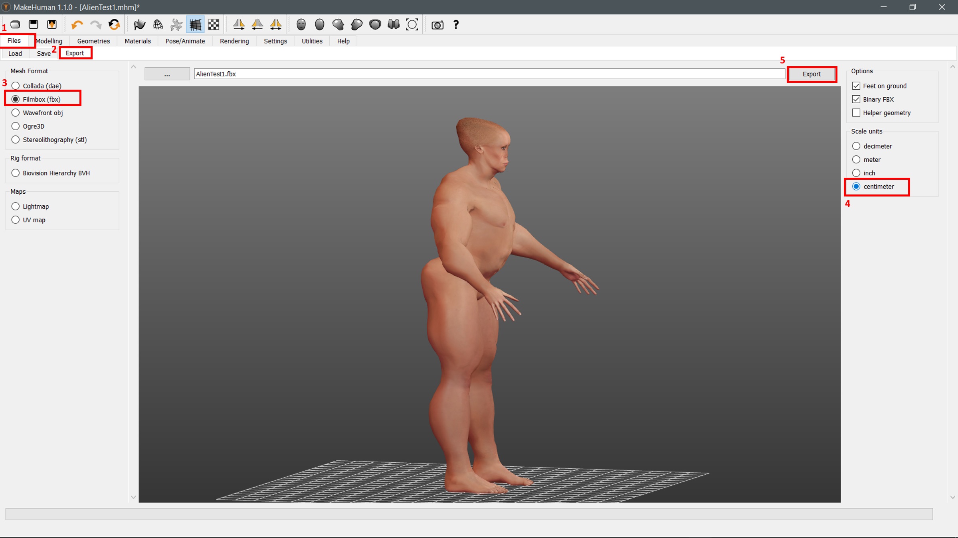Open help via question mark icon
Screen dimensions: 958x538
(456, 25)
